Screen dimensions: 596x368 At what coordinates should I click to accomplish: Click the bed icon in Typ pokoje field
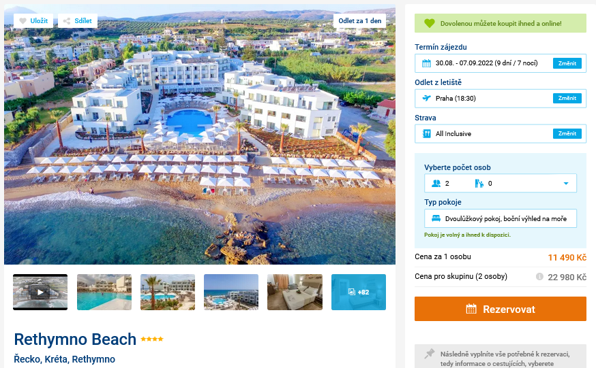click(436, 218)
